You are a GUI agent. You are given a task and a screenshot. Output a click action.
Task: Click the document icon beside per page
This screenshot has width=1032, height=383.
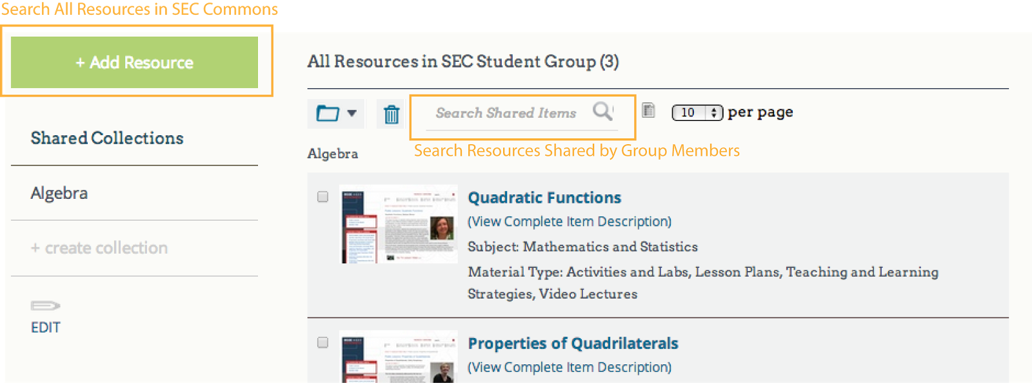click(649, 110)
